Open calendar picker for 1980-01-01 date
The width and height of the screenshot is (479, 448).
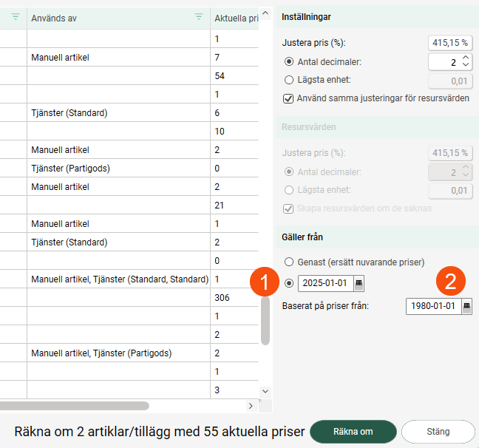pos(466,306)
